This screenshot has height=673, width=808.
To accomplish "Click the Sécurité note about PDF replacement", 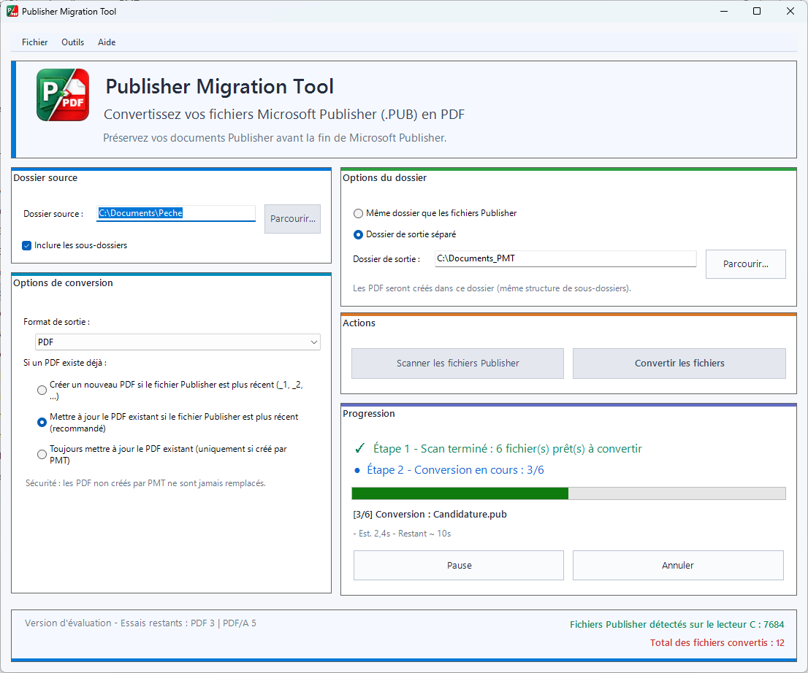I will click(146, 483).
